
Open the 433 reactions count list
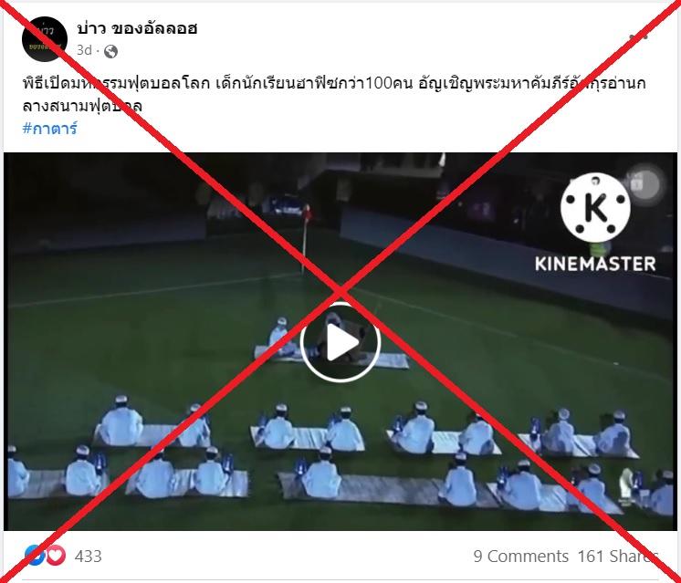pos(89,557)
